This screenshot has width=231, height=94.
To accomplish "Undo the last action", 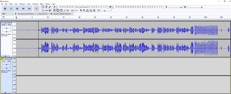I will [72, 10].
